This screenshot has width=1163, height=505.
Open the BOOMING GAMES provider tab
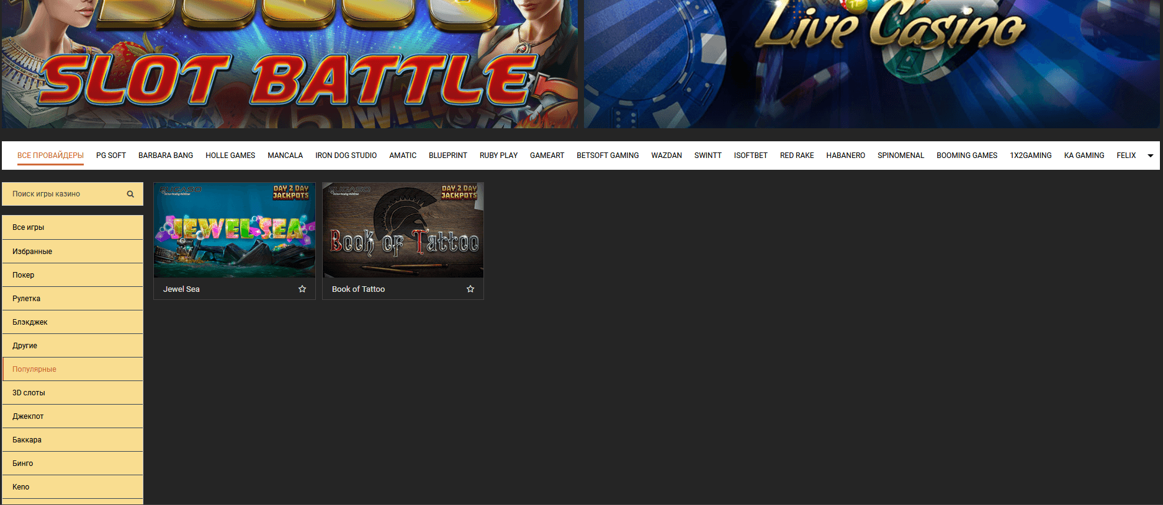click(x=967, y=156)
